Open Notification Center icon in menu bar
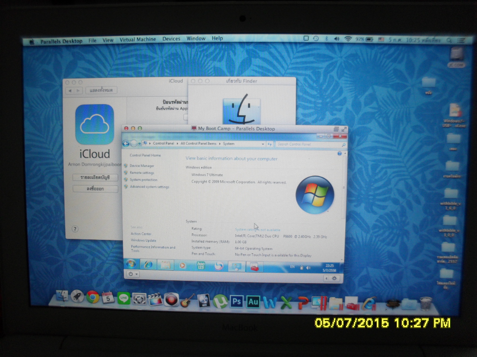 pos(462,40)
